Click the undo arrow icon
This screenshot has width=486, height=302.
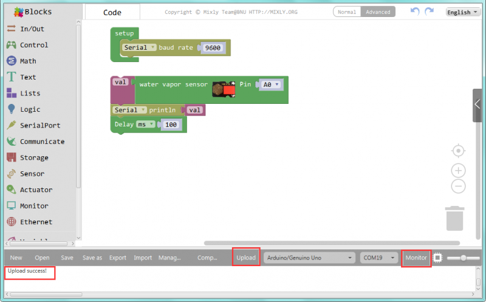tap(415, 12)
